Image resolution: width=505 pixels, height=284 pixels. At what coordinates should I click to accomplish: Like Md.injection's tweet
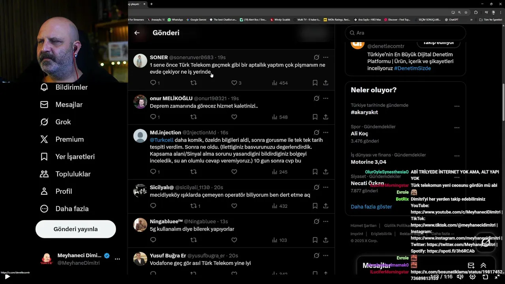tap(234, 172)
